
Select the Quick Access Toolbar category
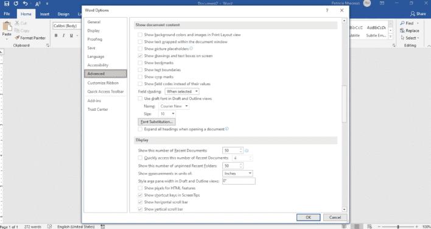tap(105, 91)
